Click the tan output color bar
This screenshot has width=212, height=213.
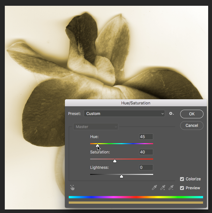click(136, 202)
